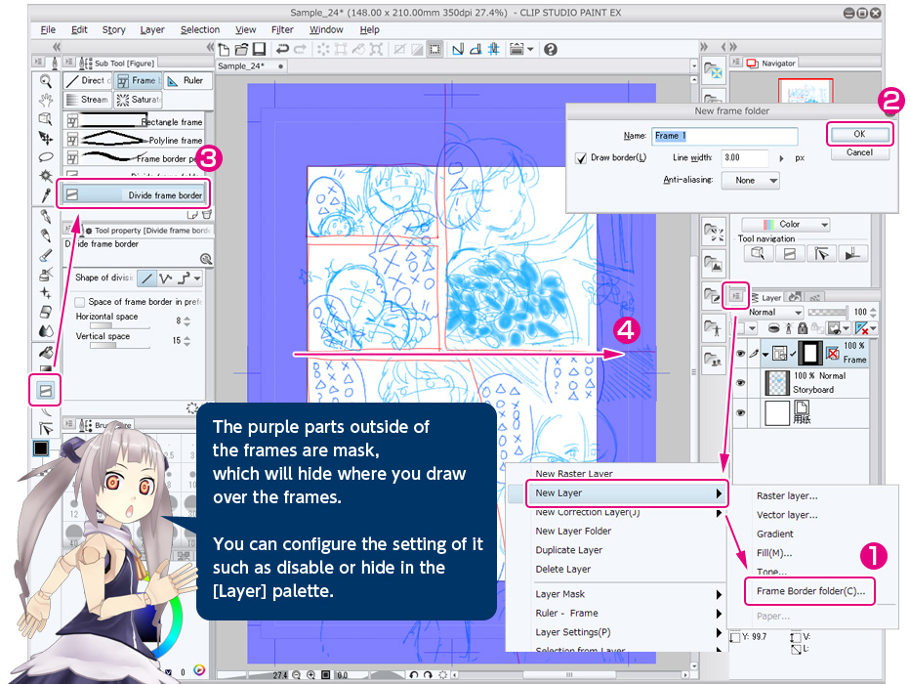
Task: Select the Eyedropper tool
Action: pyautogui.click(x=45, y=194)
